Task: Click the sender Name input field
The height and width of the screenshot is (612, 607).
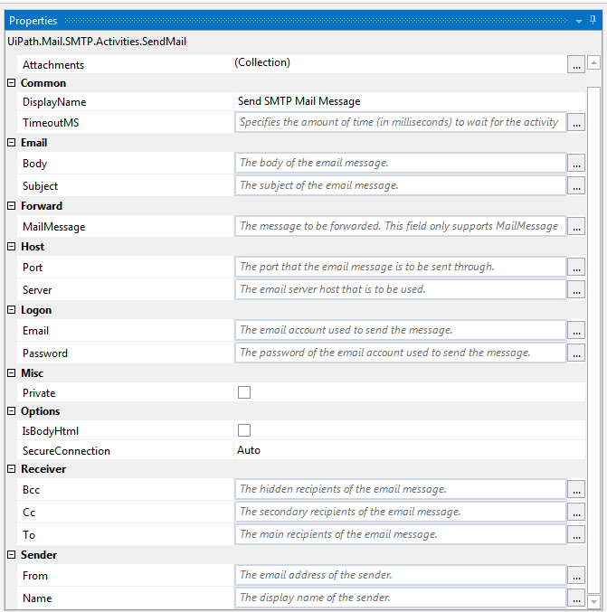Action: coord(401,598)
